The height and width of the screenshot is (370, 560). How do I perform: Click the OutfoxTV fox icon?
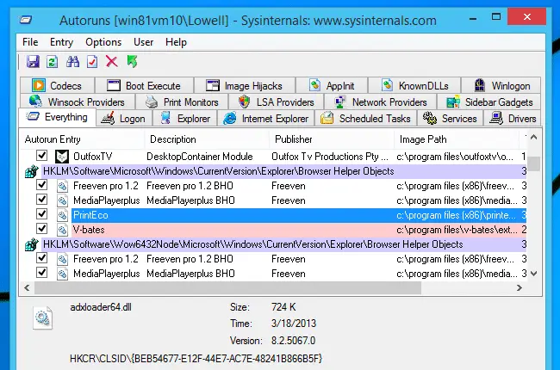point(62,157)
